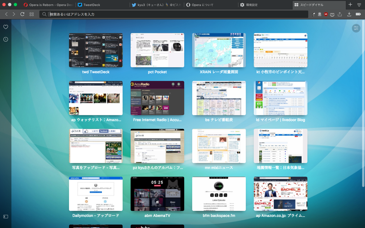Click the bfm backspace.fm label text
Screen dimensions: 365x228
[x=219, y=216]
